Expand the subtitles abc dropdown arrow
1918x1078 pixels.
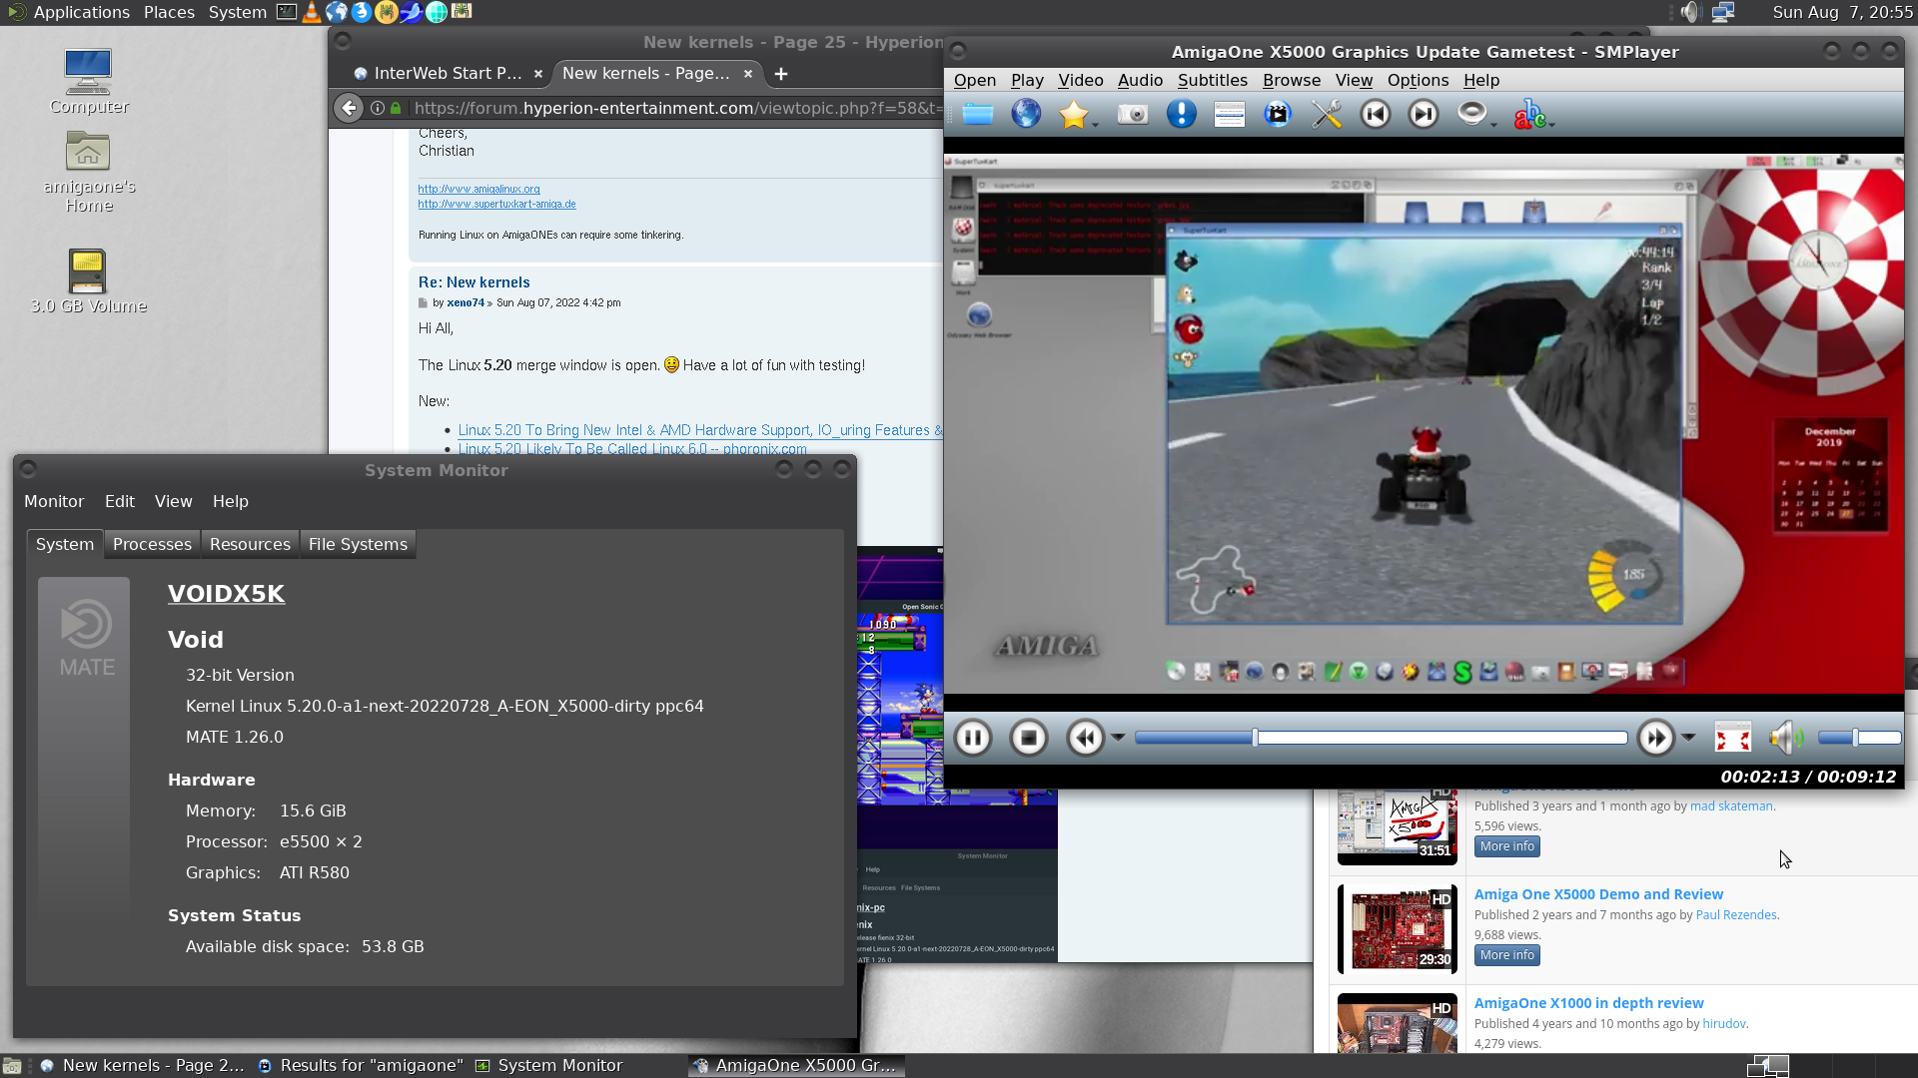point(1553,124)
